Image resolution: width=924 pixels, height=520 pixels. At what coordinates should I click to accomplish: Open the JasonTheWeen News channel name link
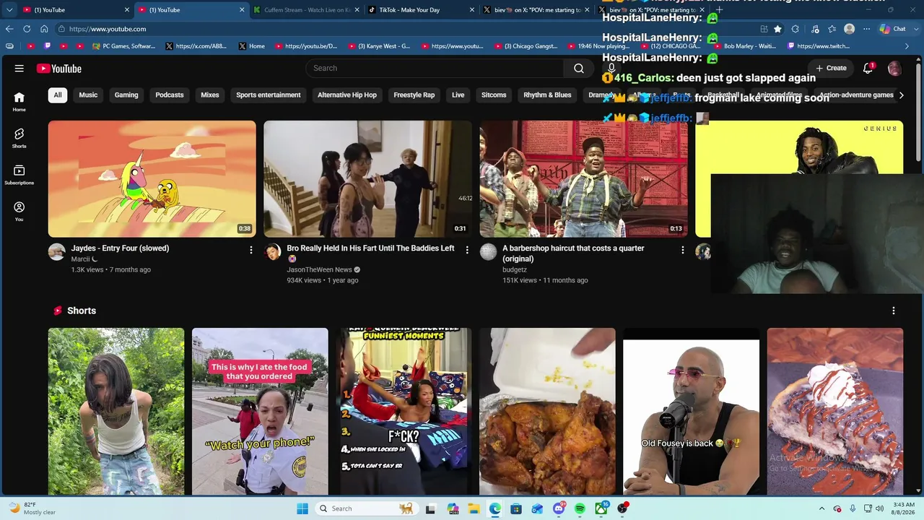(x=319, y=270)
